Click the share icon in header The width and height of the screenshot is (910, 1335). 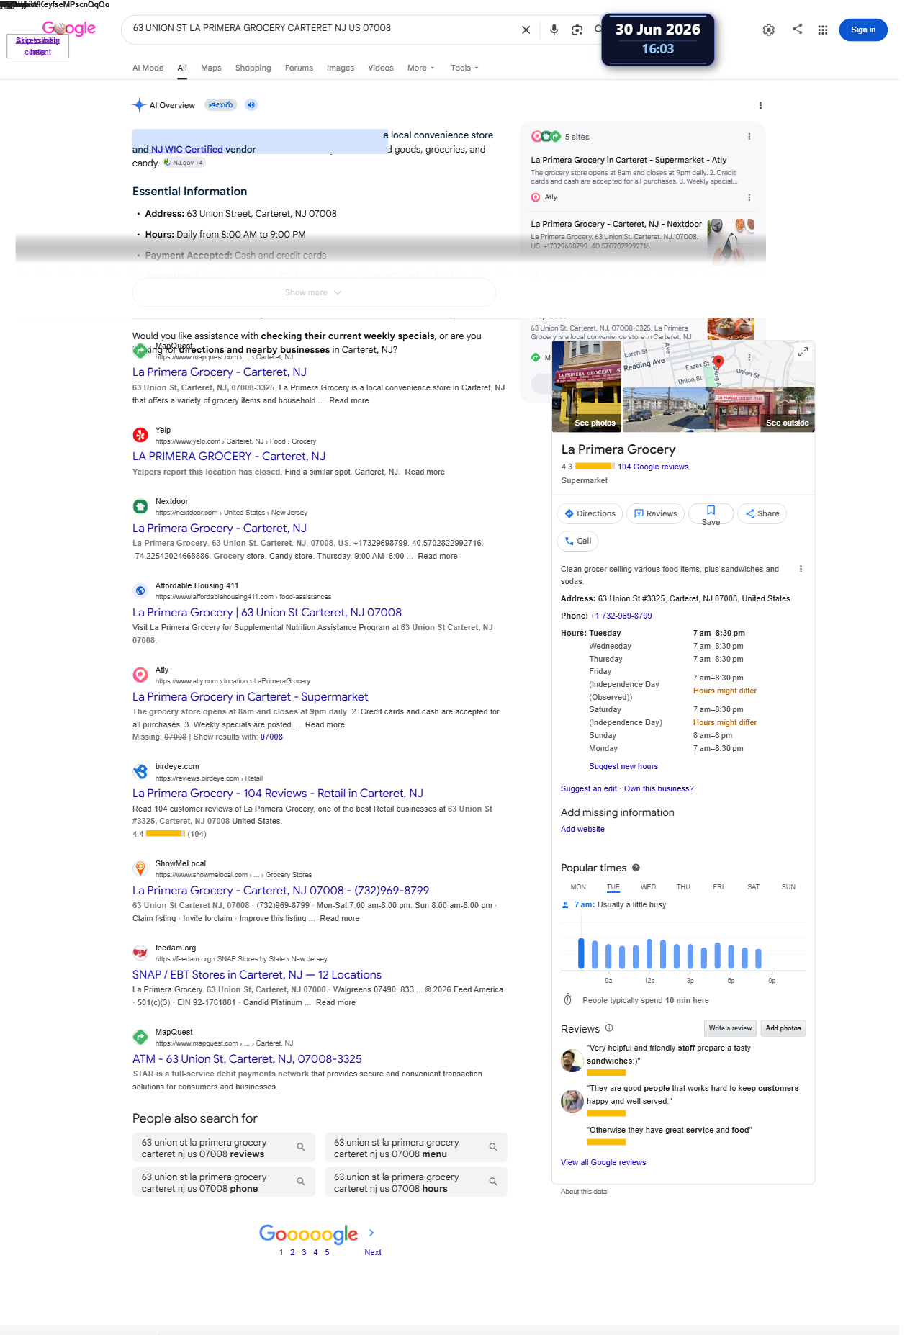point(797,29)
